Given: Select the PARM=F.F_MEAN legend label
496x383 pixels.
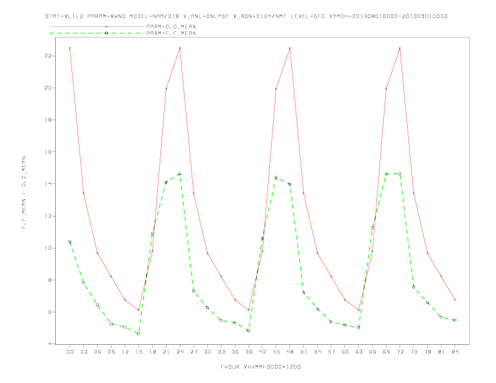Looking at the screenshot, I should point(171,33).
